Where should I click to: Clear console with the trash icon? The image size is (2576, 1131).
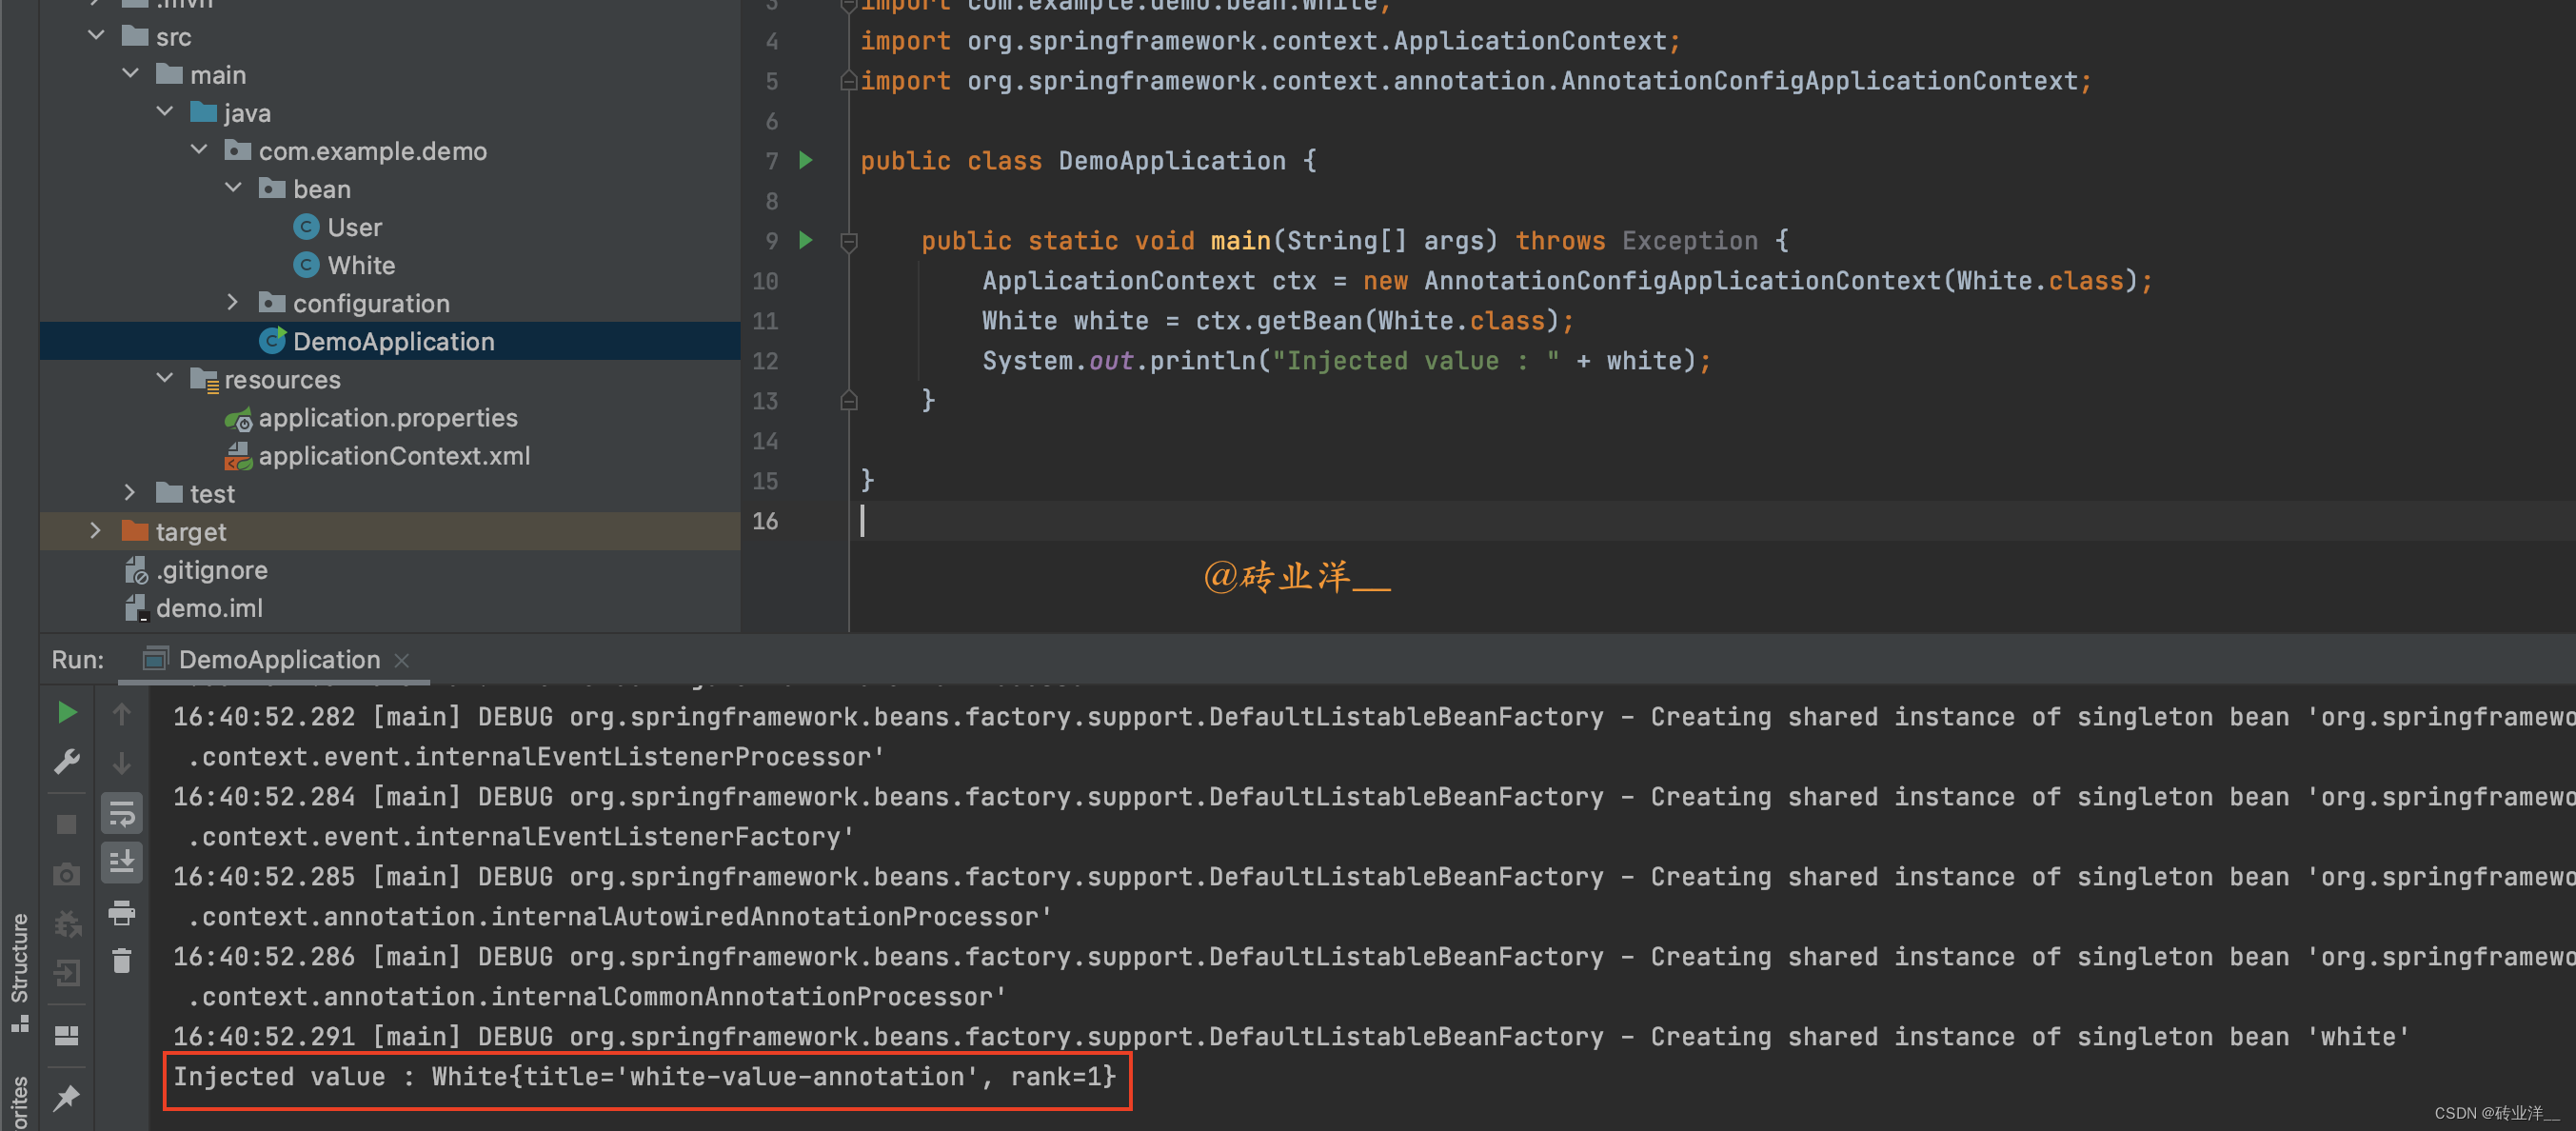pos(122,961)
